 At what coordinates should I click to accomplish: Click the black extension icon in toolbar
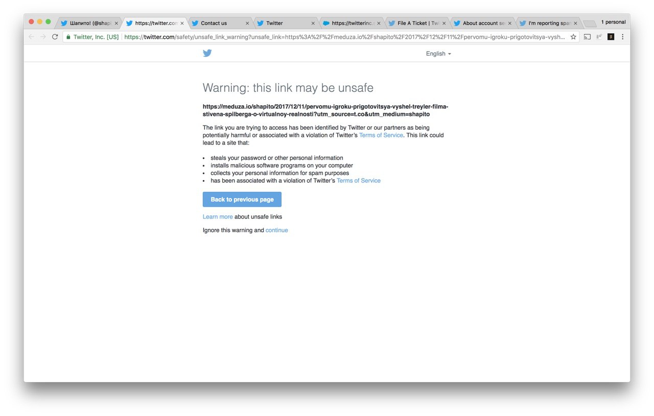tap(611, 37)
